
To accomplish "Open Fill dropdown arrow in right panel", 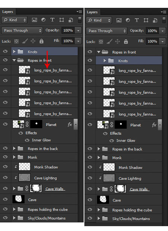I will [x=163, y=41].
